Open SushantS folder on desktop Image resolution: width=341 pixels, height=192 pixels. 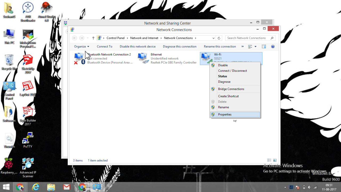click(x=9, y=10)
